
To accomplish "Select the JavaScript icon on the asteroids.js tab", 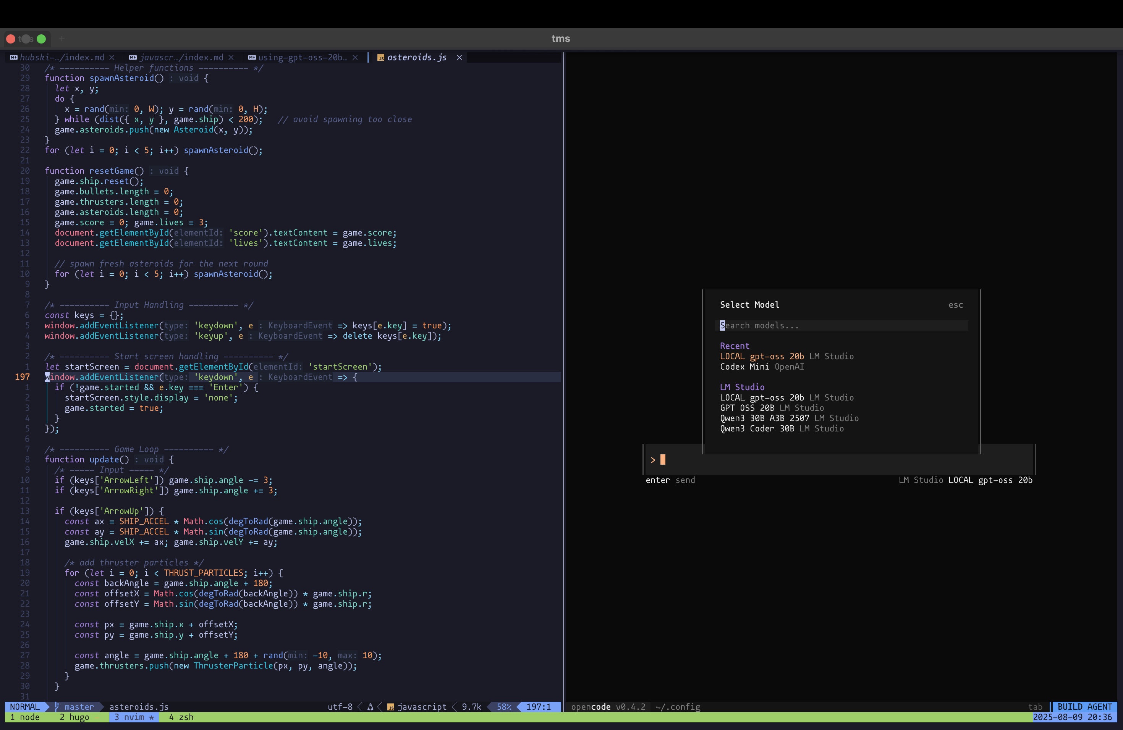I will point(381,58).
